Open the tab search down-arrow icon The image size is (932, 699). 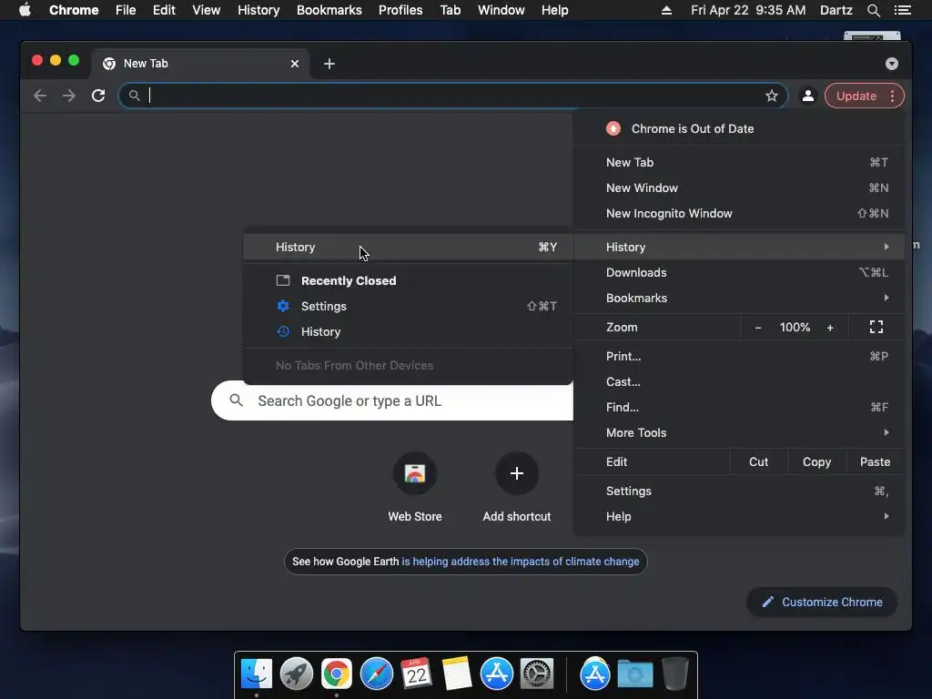892,64
